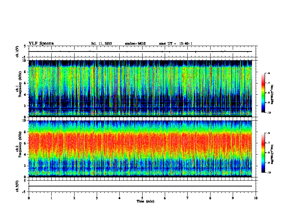
Task: Click the ch.1(V) axis '5' tick label
Action: click(25, 46)
